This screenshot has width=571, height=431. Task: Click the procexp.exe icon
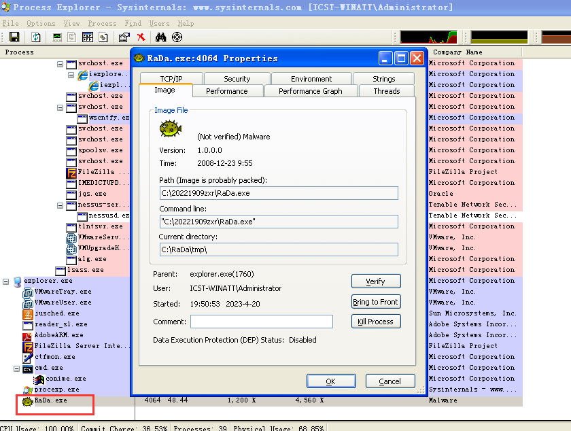(x=28, y=390)
